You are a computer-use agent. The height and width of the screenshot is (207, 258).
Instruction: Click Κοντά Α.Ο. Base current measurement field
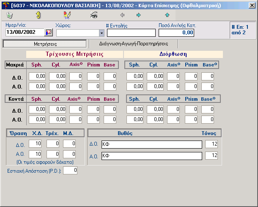110,119
